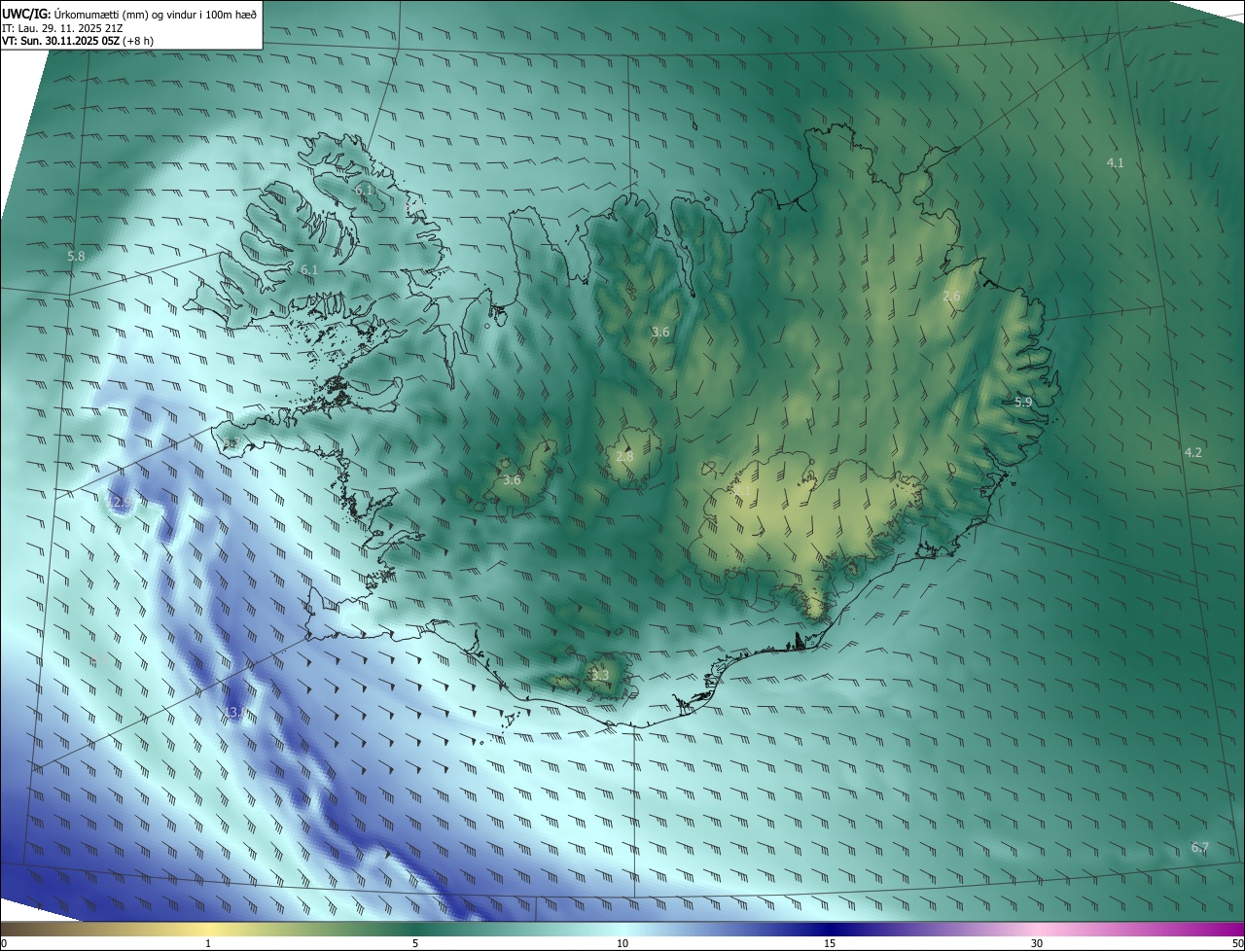Click the colour scale tick label '15'

click(x=830, y=943)
